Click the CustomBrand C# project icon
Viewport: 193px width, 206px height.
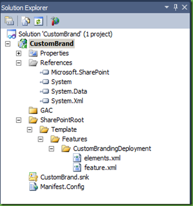click(22, 43)
